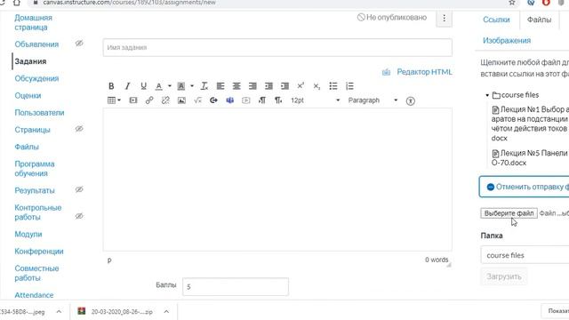Insert a link with chain icon
Image resolution: width=569 pixels, height=320 pixels.
[149, 100]
